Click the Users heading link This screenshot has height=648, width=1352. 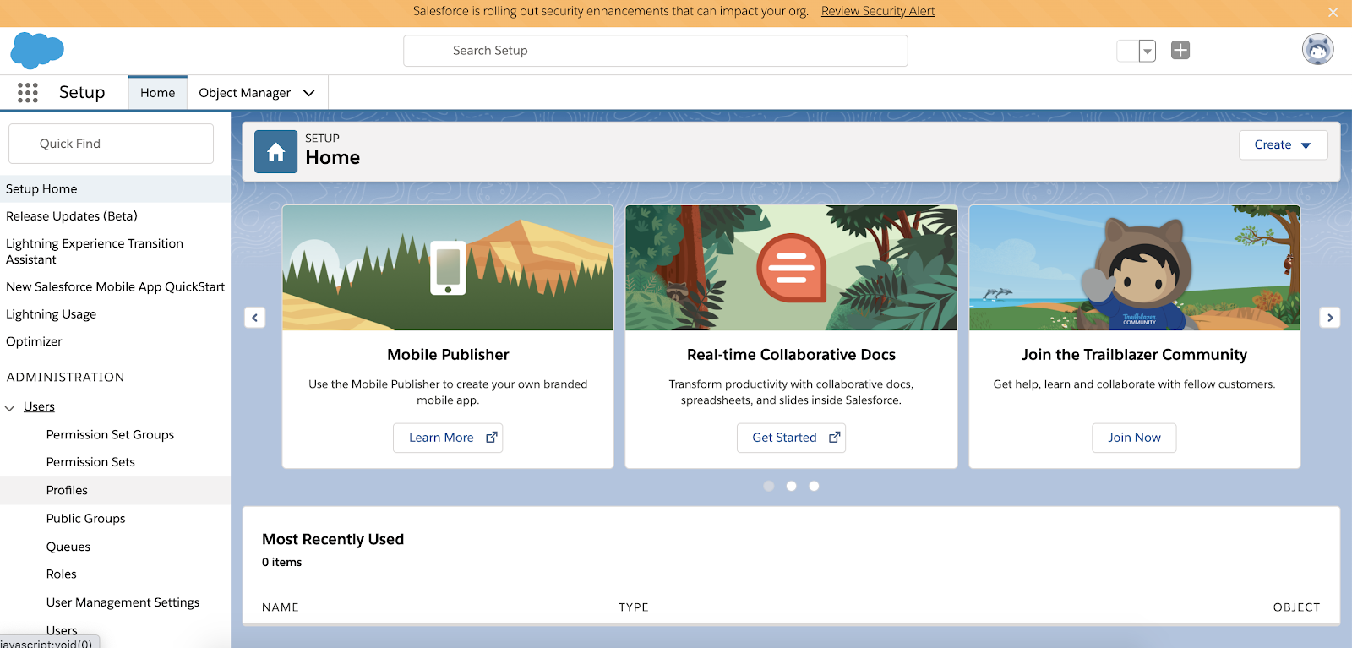(39, 406)
